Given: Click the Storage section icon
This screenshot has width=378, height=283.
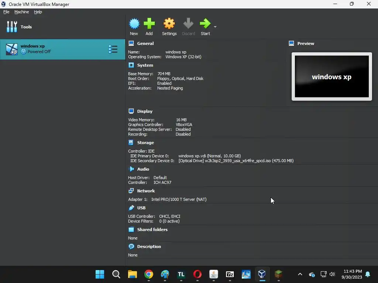Looking at the screenshot, I should pos(131,143).
